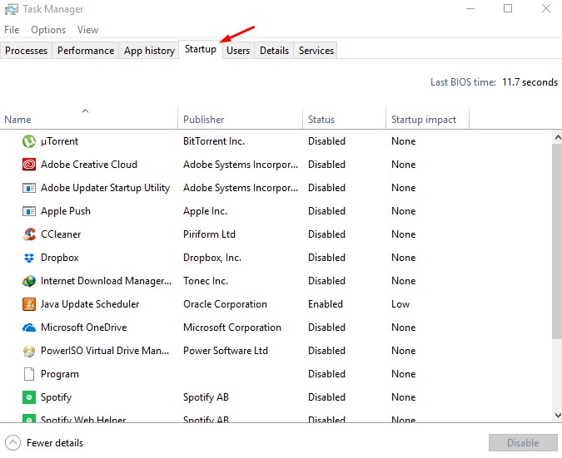
Task: Click the PowerISO Virtual Drive icon
Action: click(x=29, y=351)
